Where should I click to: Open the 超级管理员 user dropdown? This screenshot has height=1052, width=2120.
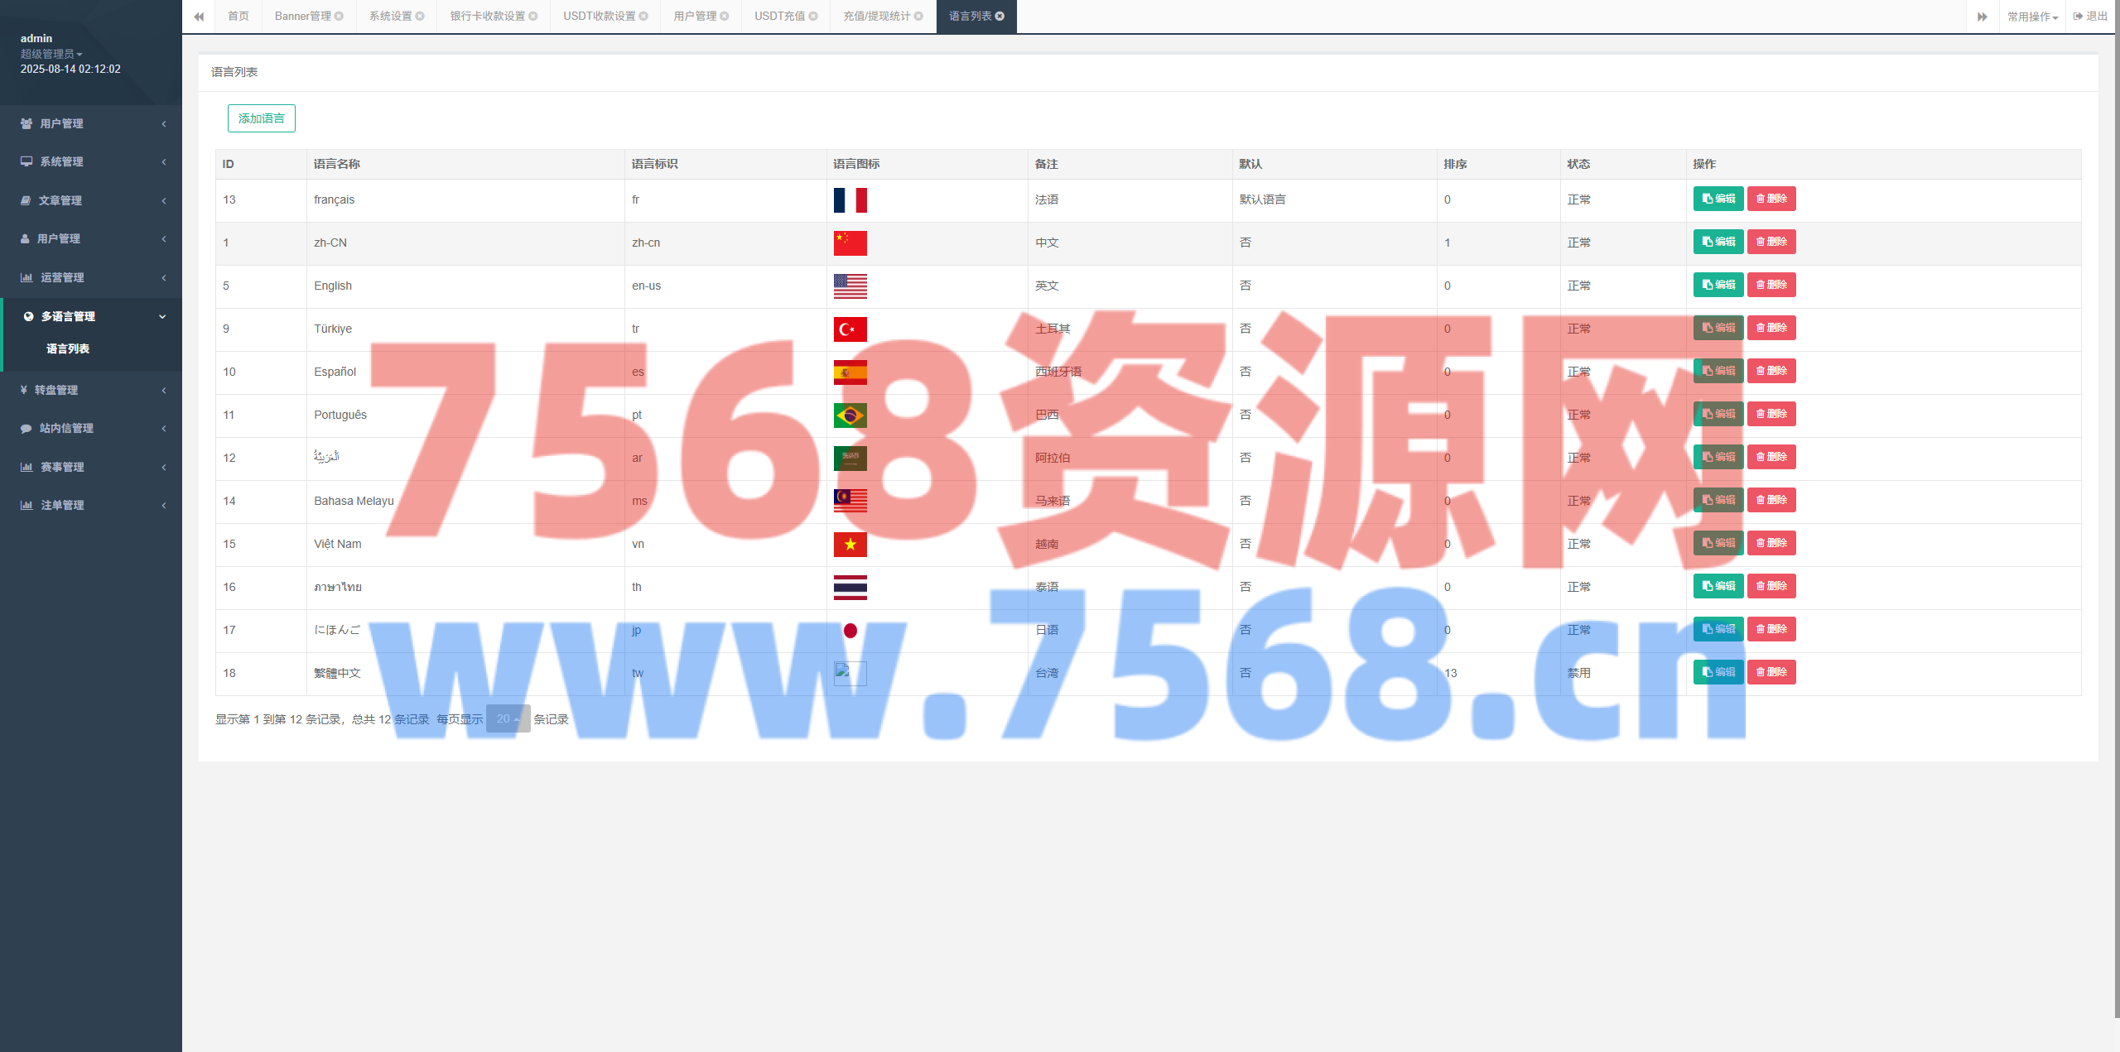coord(51,54)
